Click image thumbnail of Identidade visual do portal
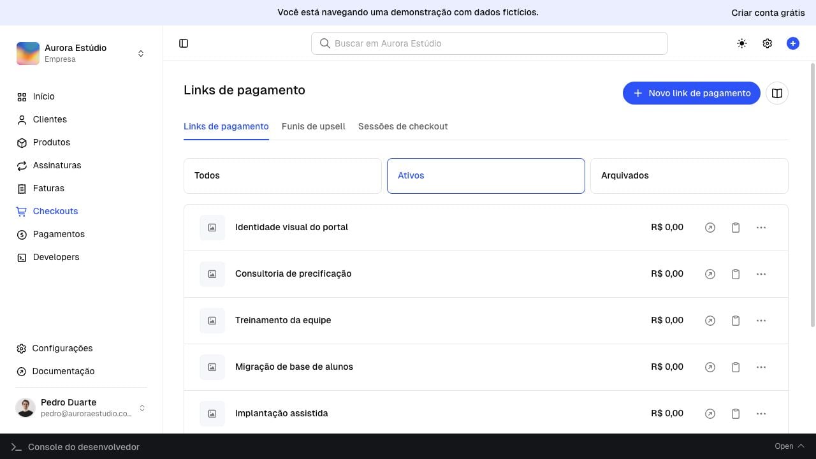Image resolution: width=816 pixels, height=459 pixels. click(212, 228)
